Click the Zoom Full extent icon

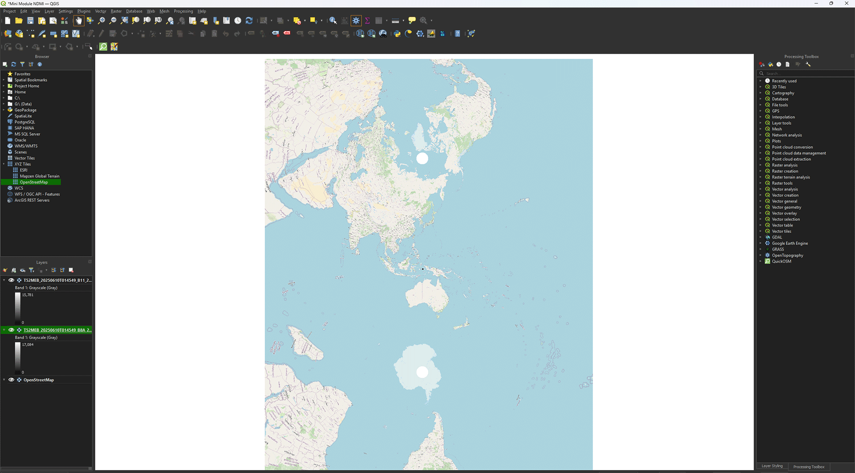124,20
